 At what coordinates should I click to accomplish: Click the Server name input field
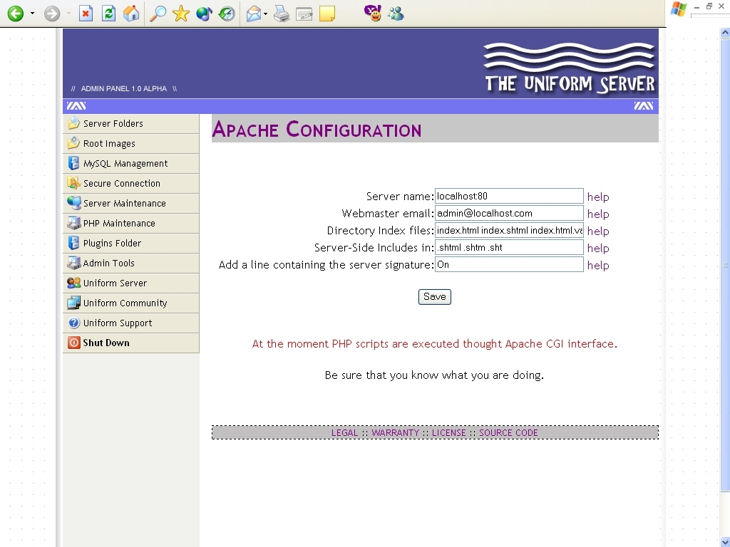point(509,197)
